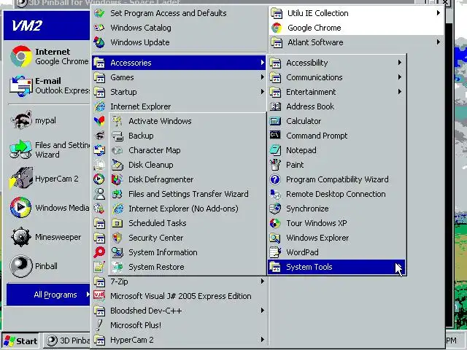Launch Paint icon
Viewport: 467px width, 350px height.
point(275,165)
